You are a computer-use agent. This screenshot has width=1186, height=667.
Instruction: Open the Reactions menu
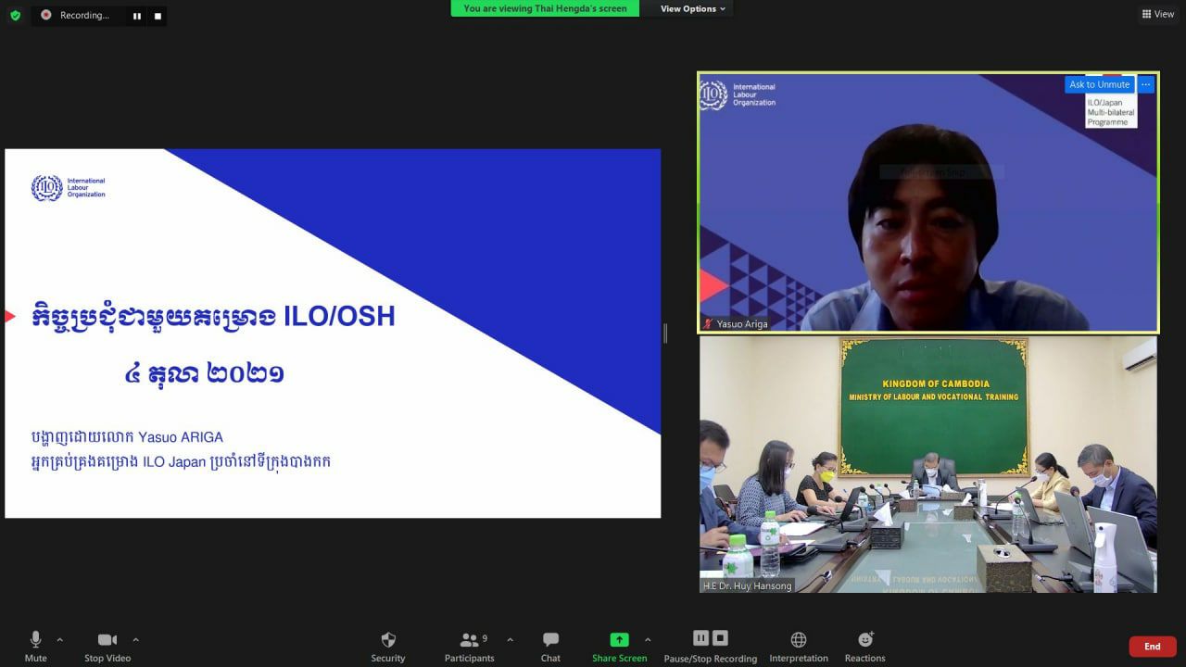[x=865, y=647]
